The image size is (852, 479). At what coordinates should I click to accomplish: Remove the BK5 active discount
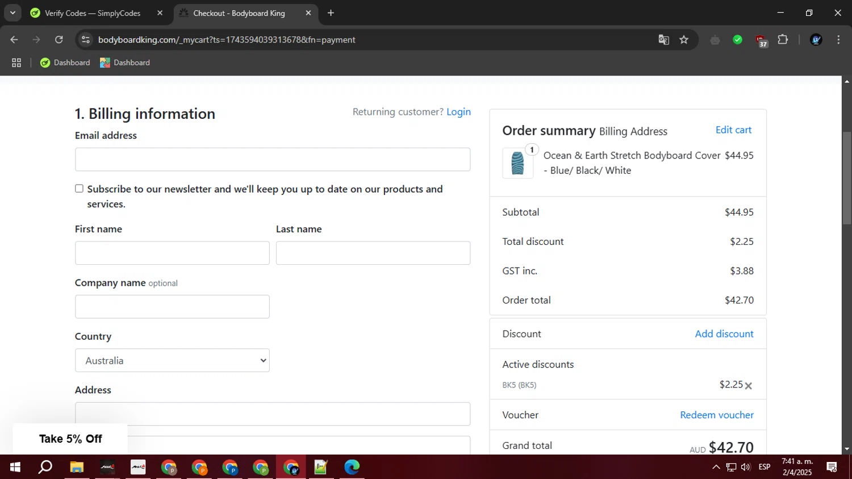click(x=749, y=386)
